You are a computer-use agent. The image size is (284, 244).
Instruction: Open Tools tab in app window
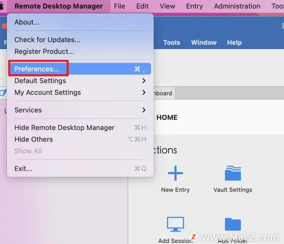(x=172, y=42)
